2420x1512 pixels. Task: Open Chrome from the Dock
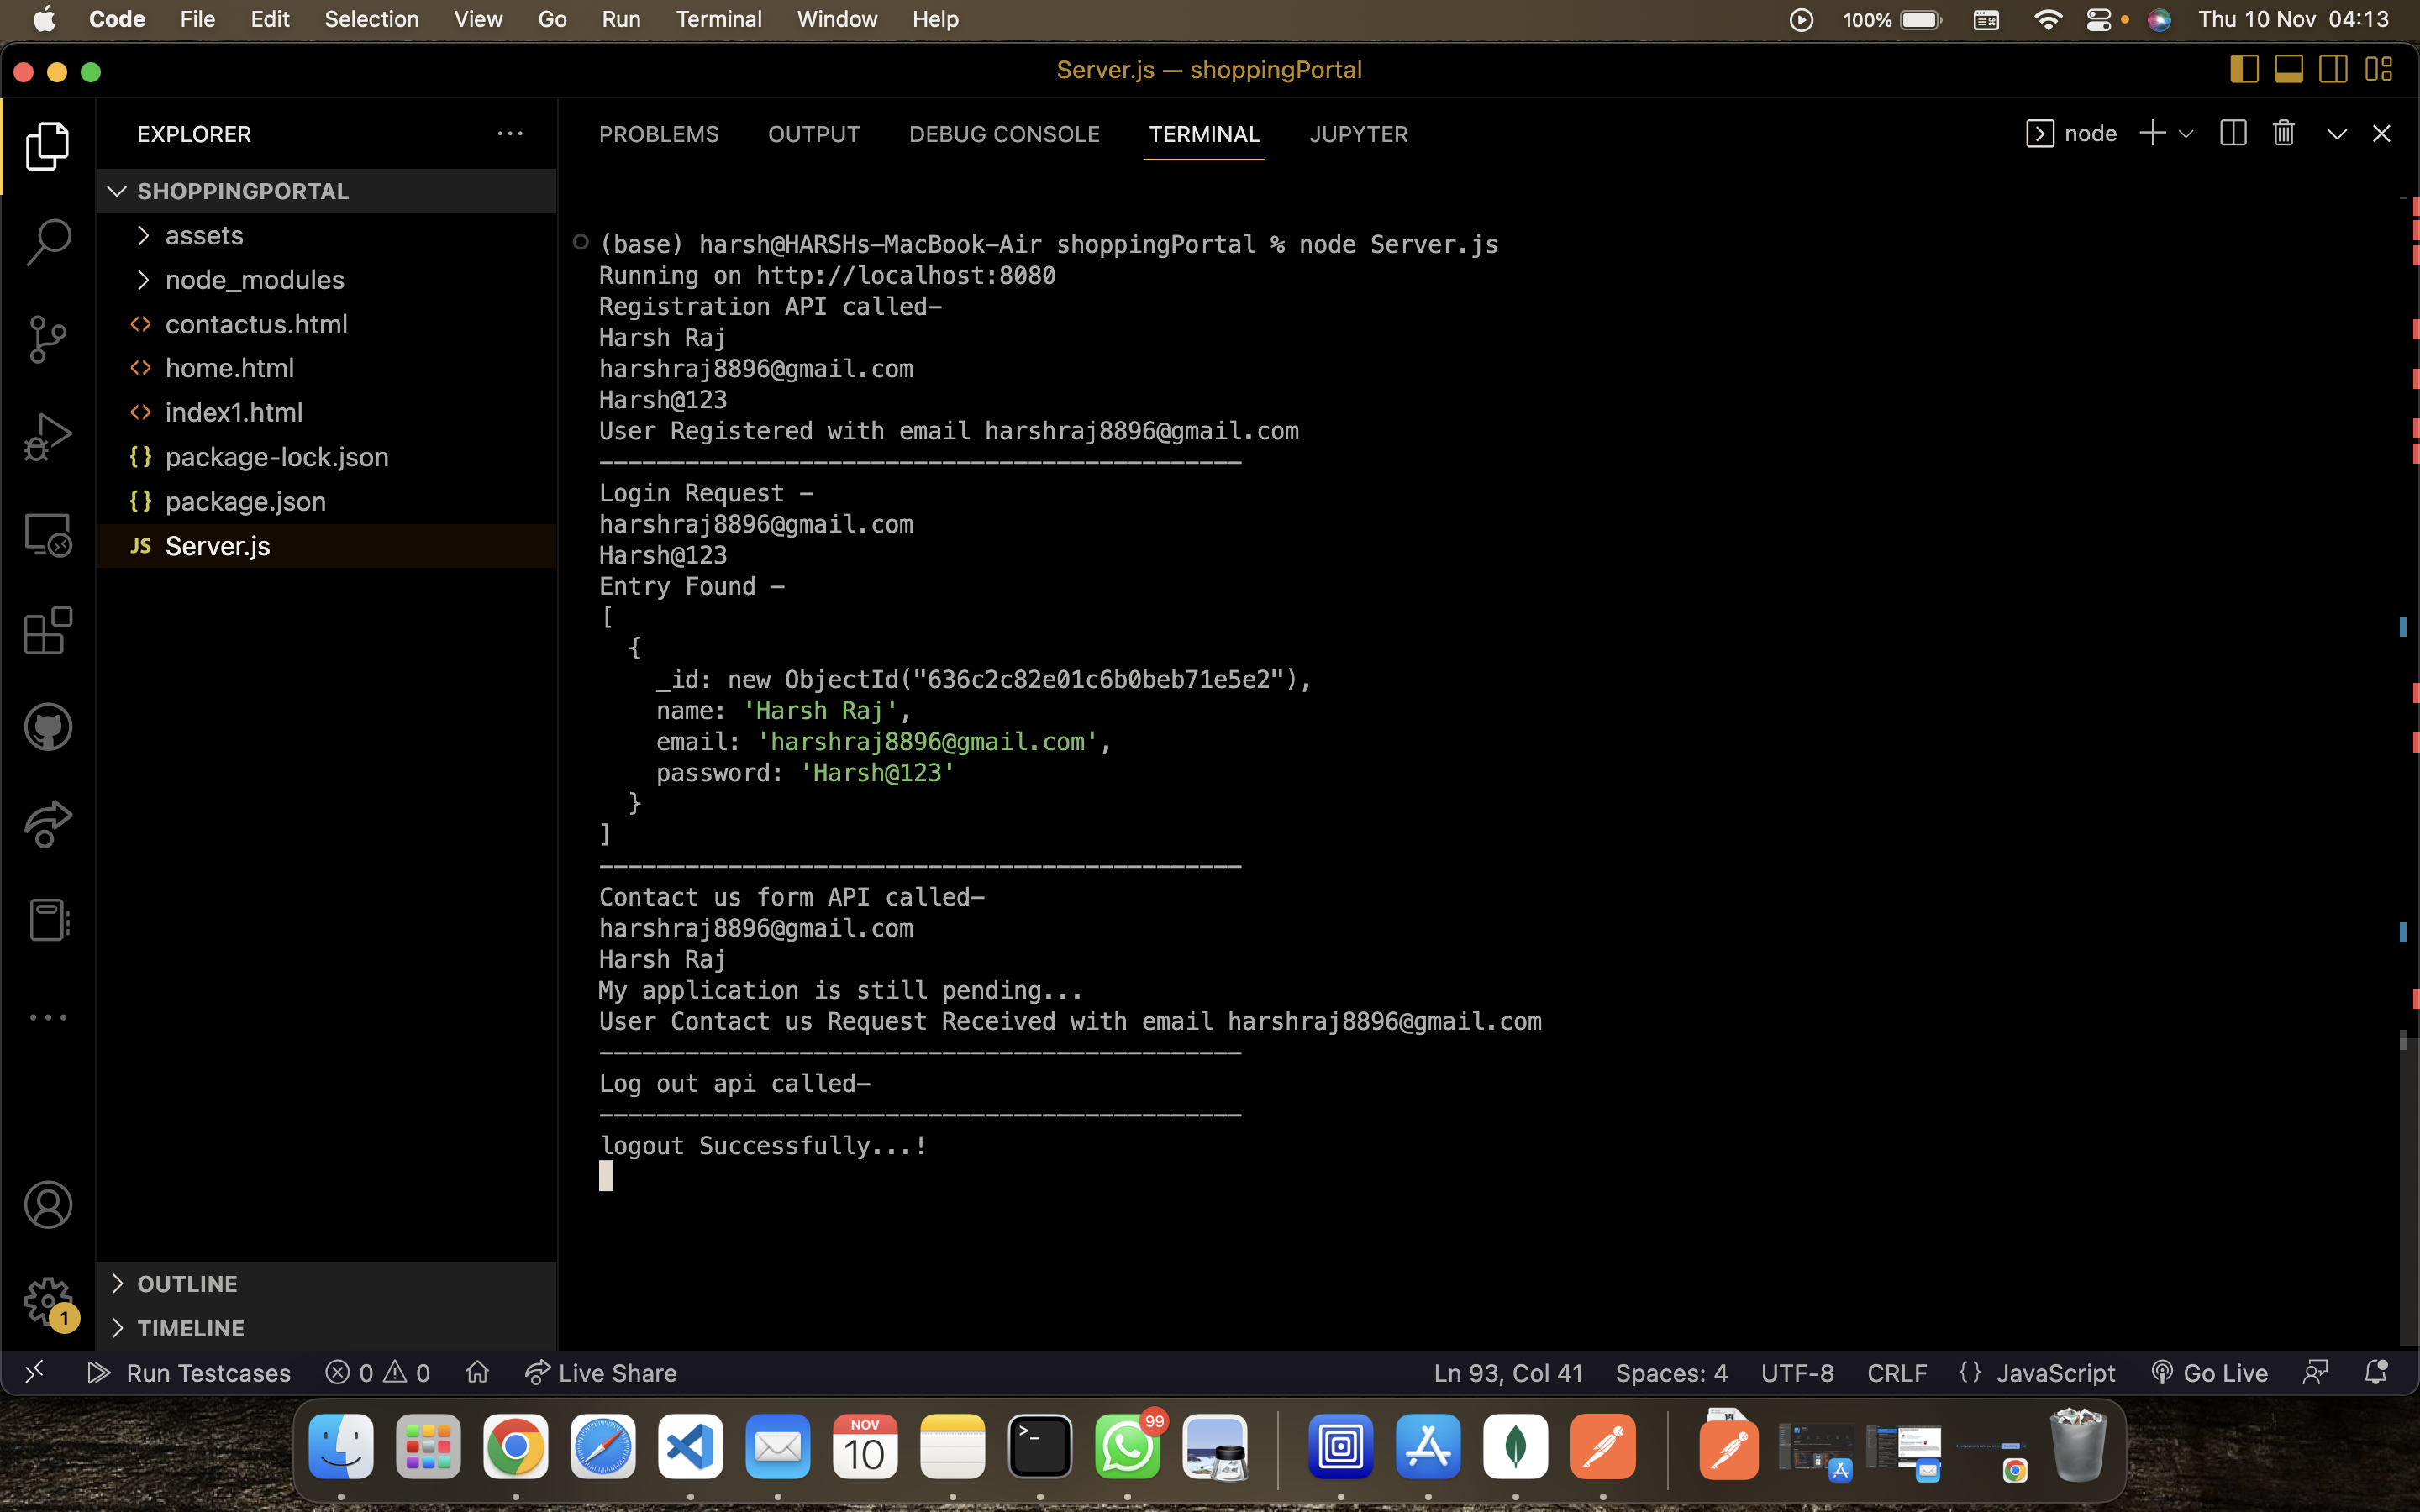pos(515,1447)
